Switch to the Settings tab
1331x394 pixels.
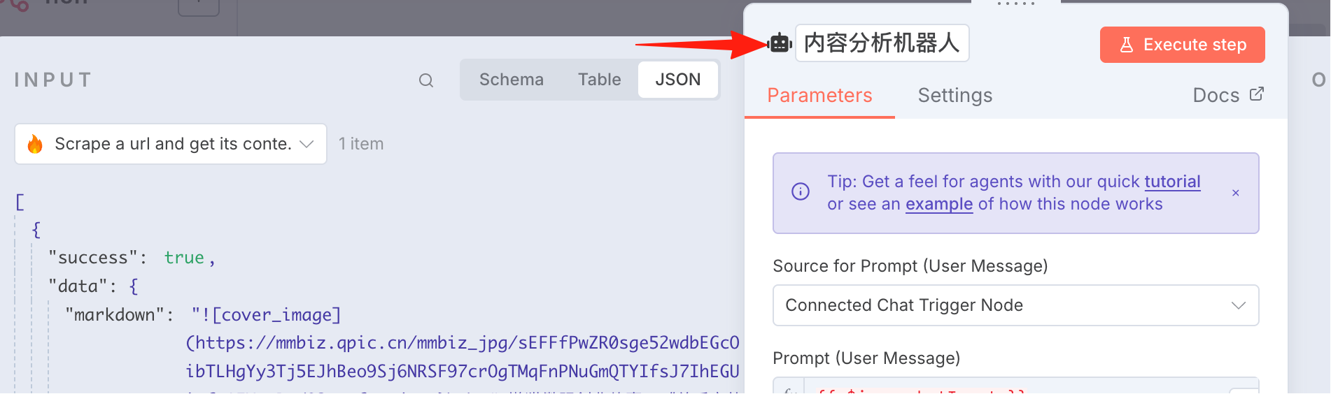coord(955,95)
